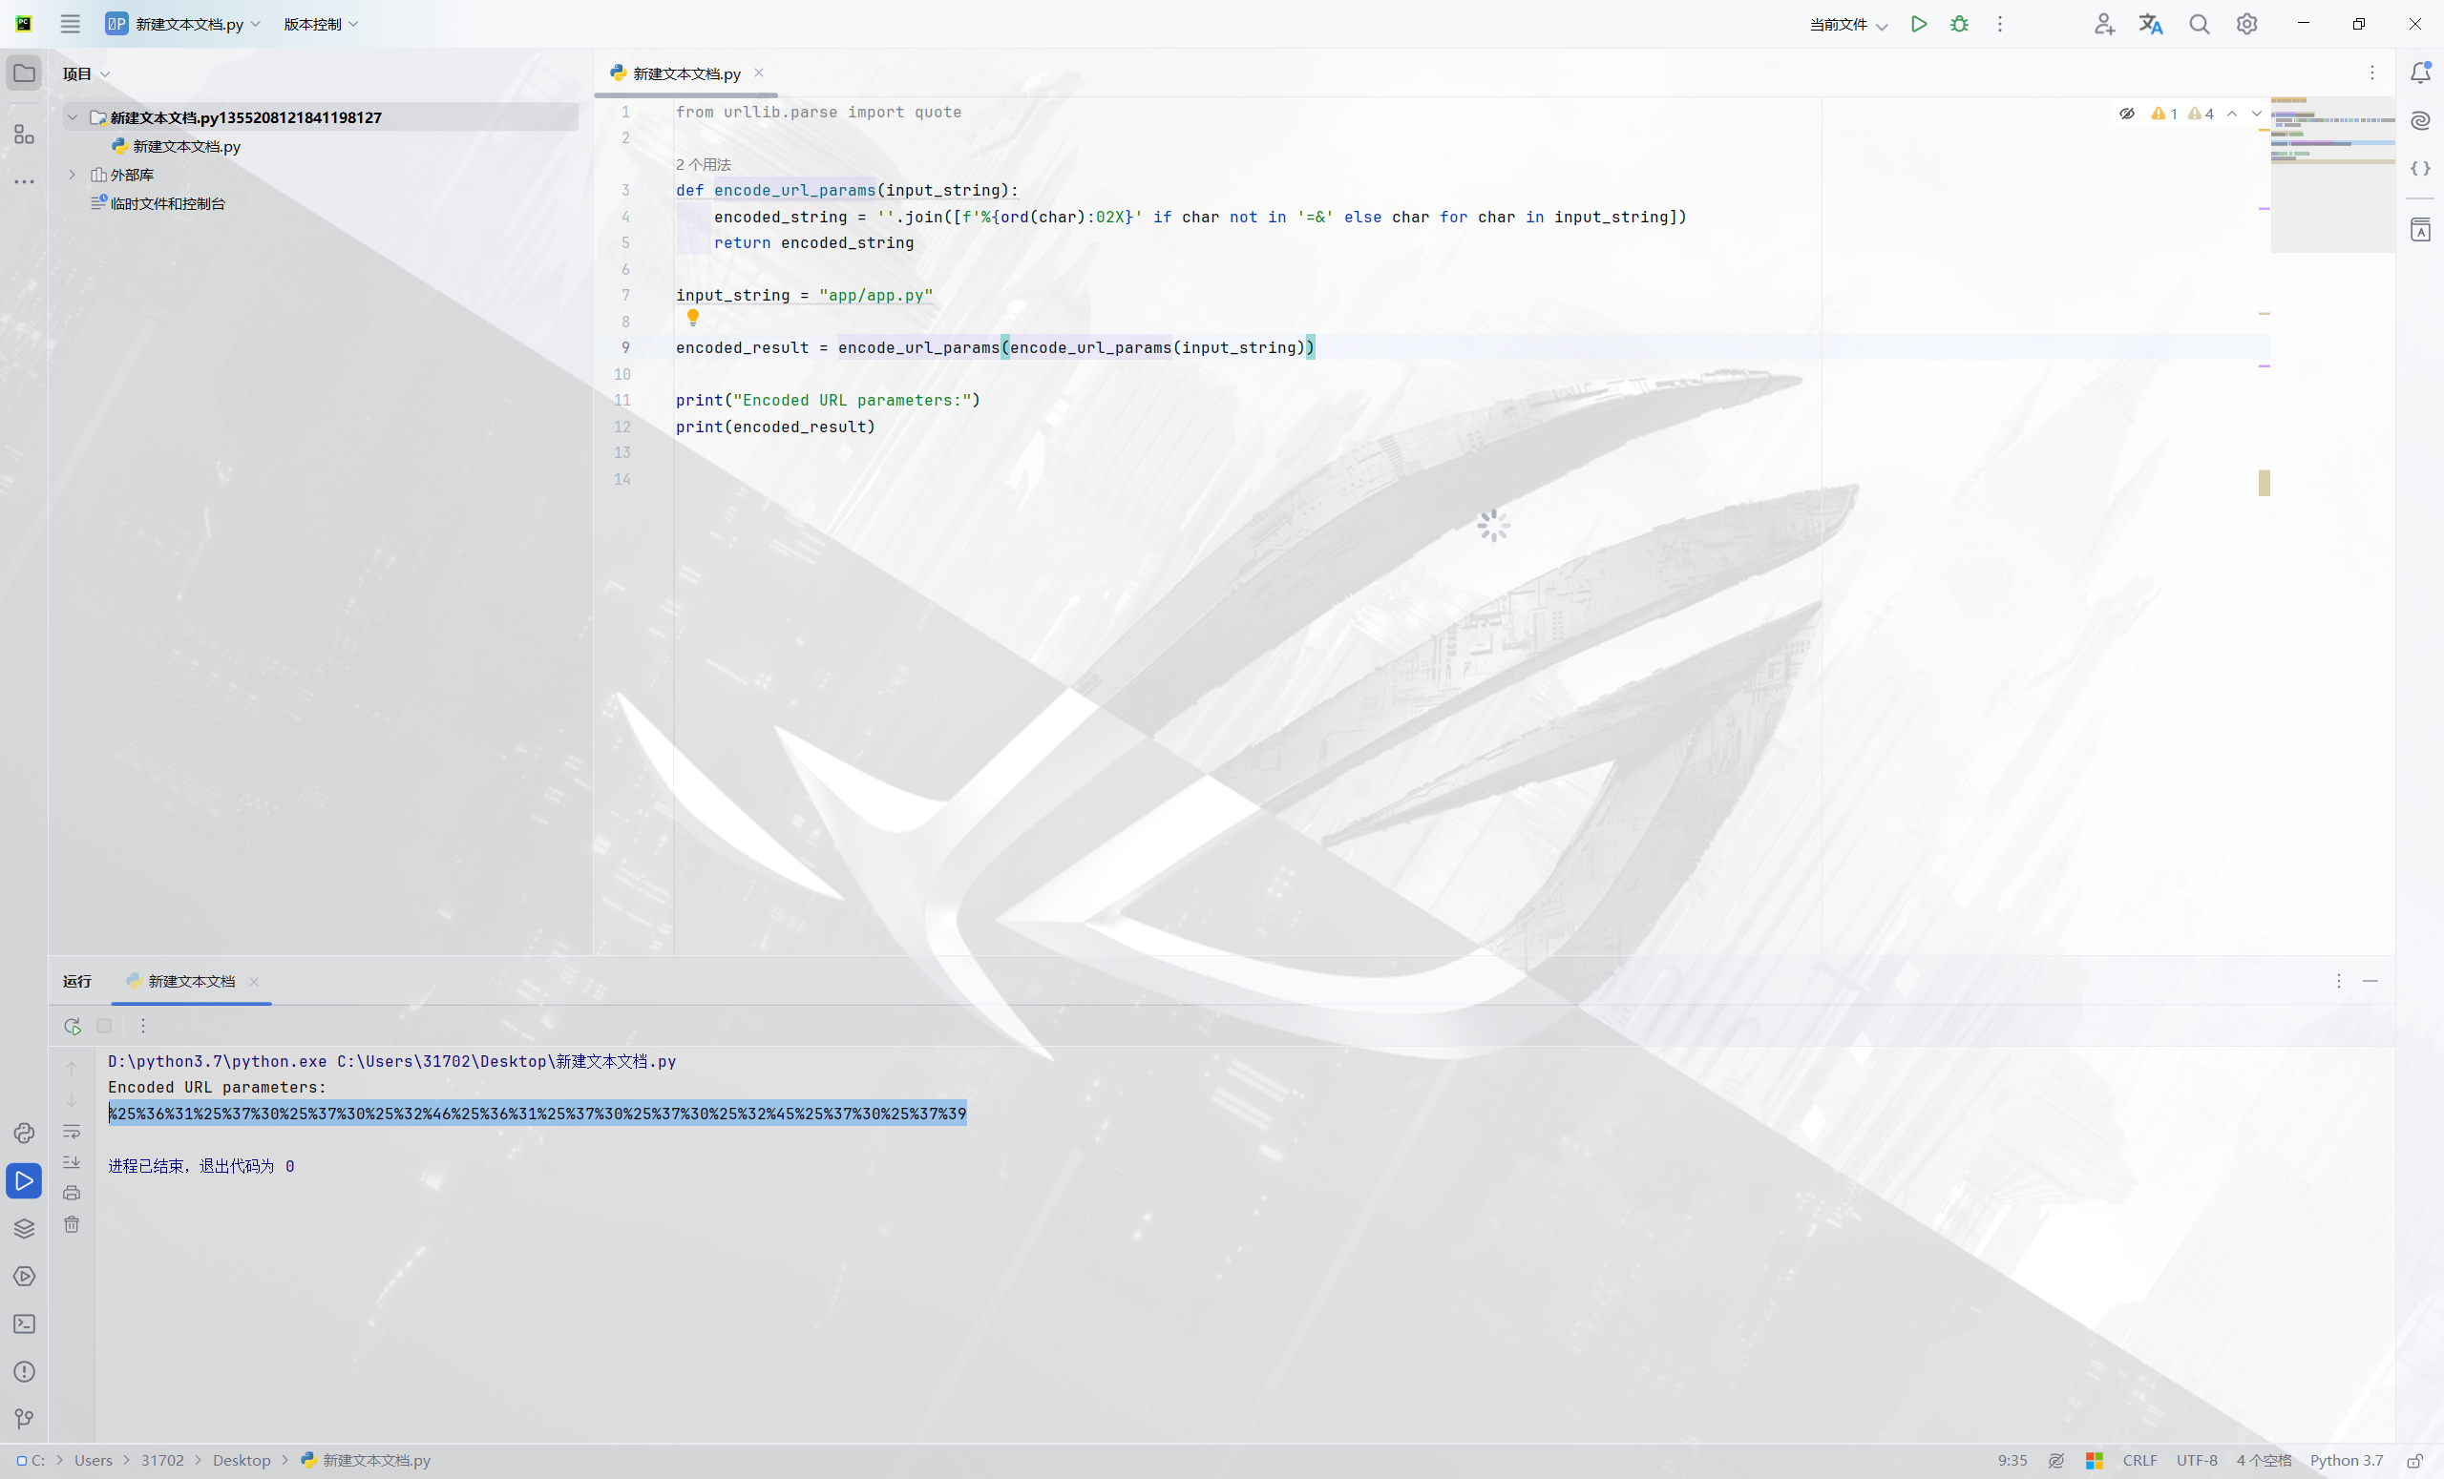The image size is (2444, 1479).
Task: Toggle the Run tool window button
Action: point(24,1180)
